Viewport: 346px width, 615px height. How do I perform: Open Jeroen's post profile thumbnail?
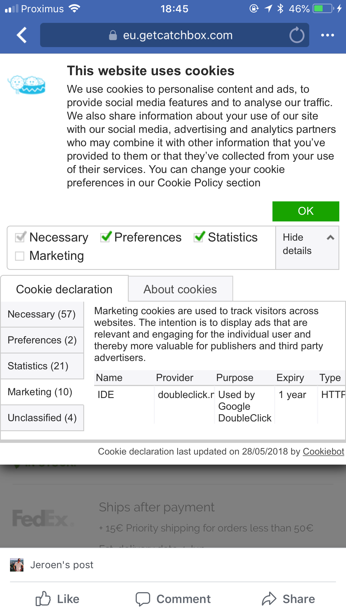pos(17,565)
